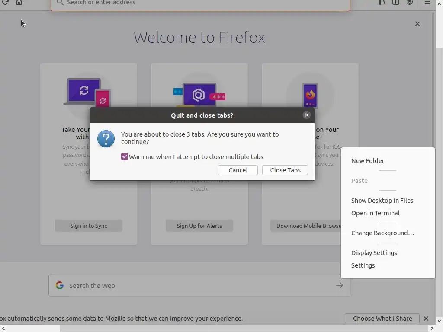Click the horizontal scrollbar thumb
Viewport: 443px width, 332px height.
(244, 329)
